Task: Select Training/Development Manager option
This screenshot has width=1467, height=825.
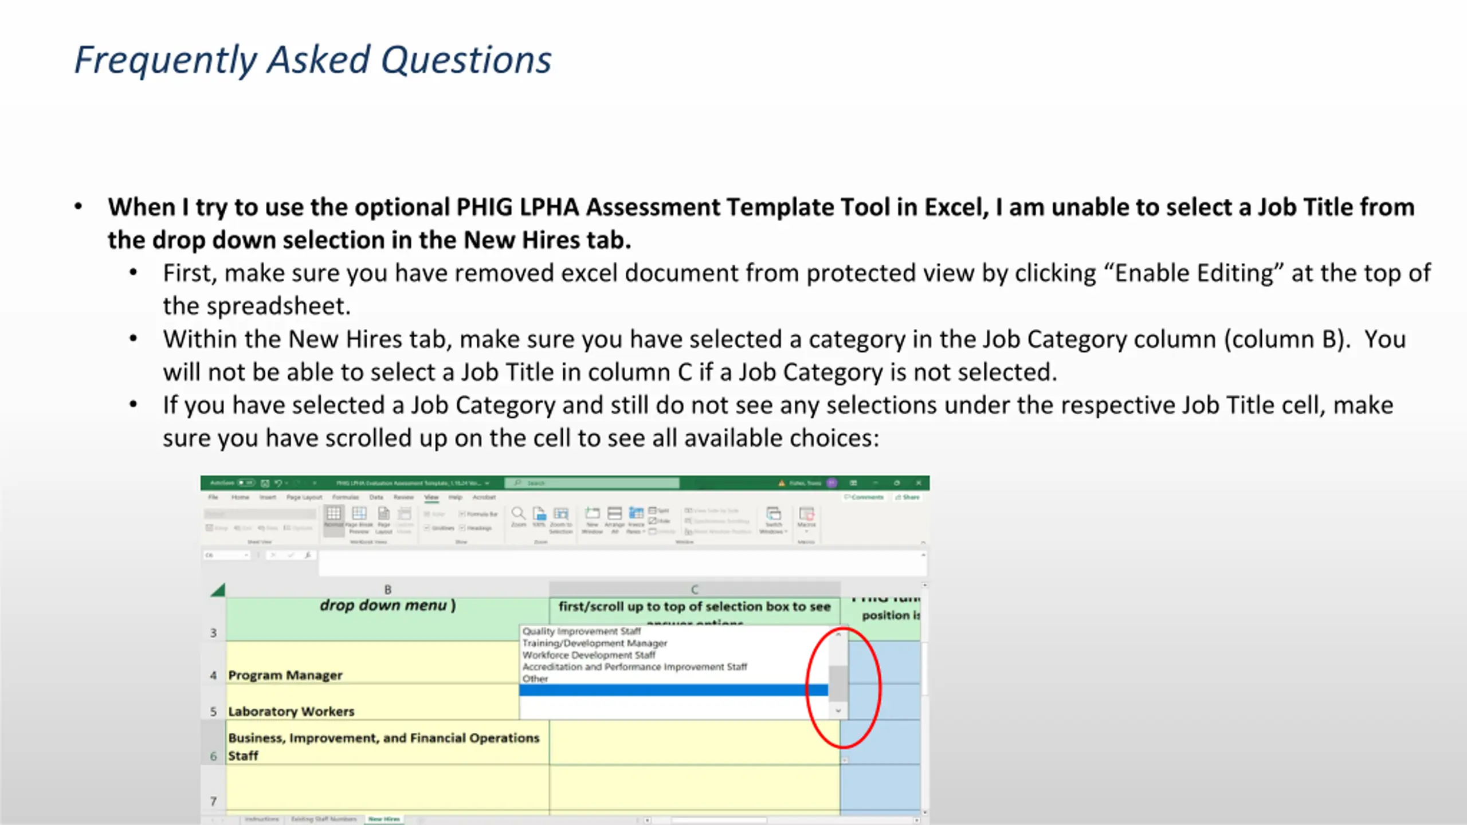Action: coord(595,643)
